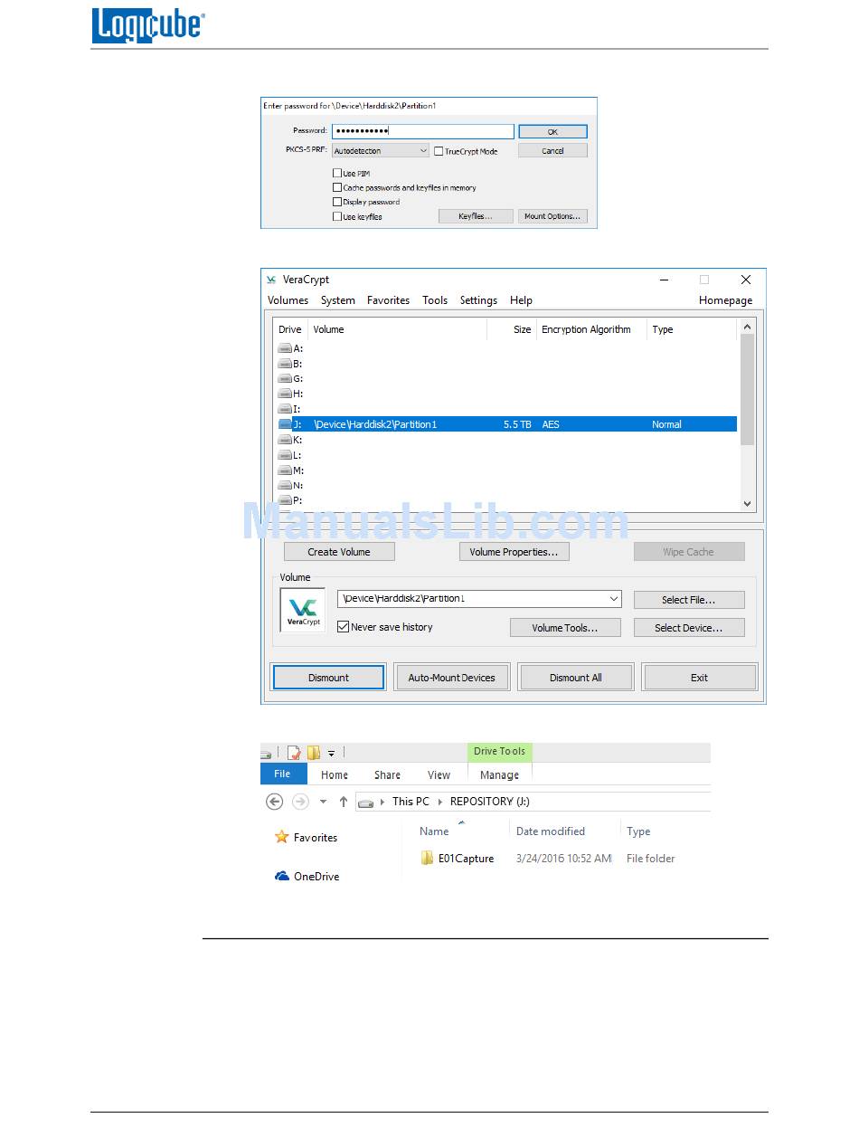
Task: Click Explorer's Forward arrow
Action: coord(300,802)
